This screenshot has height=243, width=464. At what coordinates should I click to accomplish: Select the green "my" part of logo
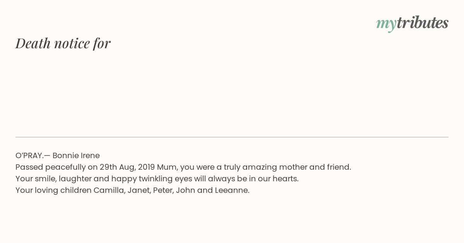(386, 25)
